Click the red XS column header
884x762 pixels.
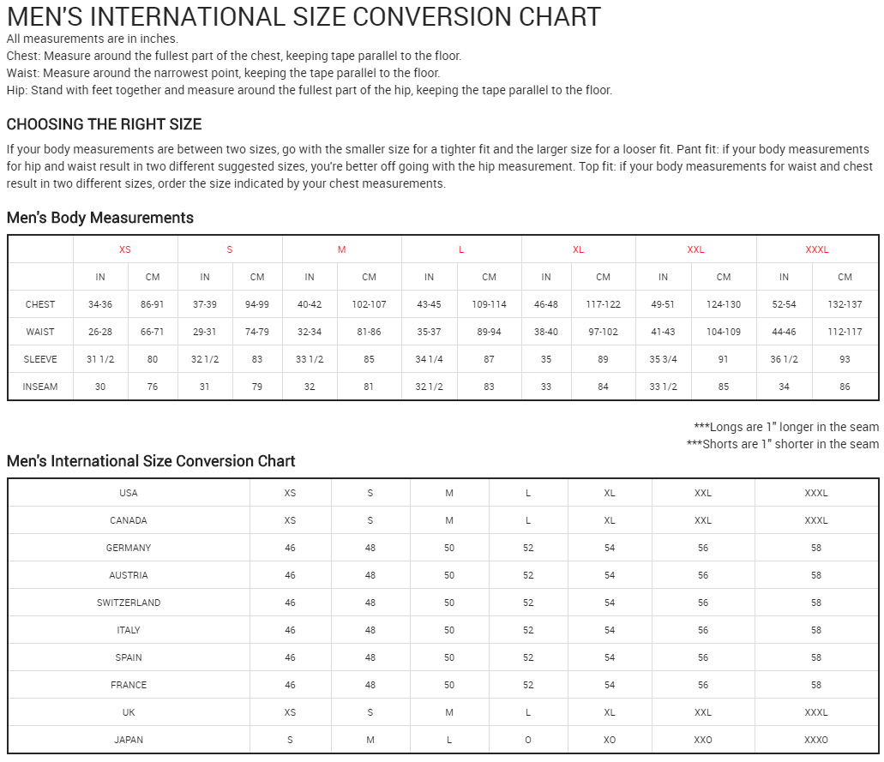(125, 249)
